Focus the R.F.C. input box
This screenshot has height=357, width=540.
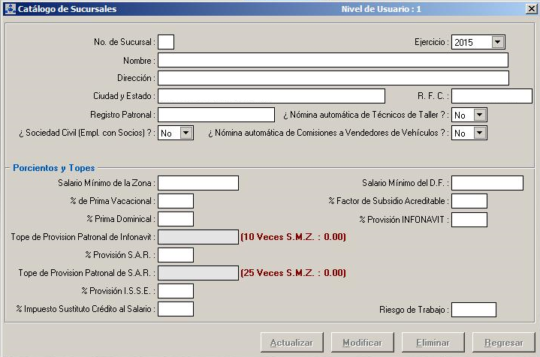[x=491, y=96]
